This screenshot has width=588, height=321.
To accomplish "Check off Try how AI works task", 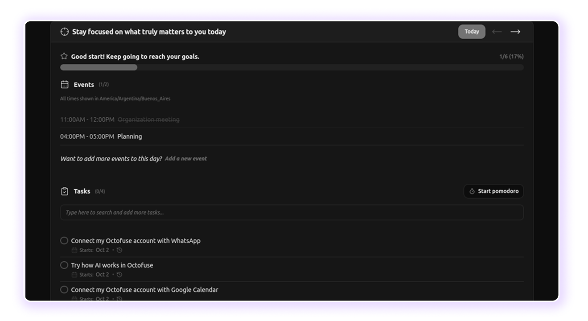I will pos(64,265).
